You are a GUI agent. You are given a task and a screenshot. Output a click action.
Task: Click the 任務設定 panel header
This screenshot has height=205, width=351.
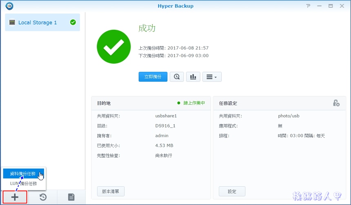tap(228, 103)
